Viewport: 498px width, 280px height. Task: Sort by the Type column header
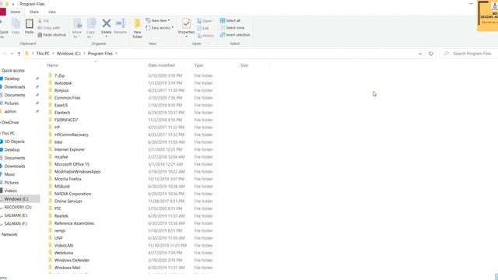pyautogui.click(x=198, y=65)
